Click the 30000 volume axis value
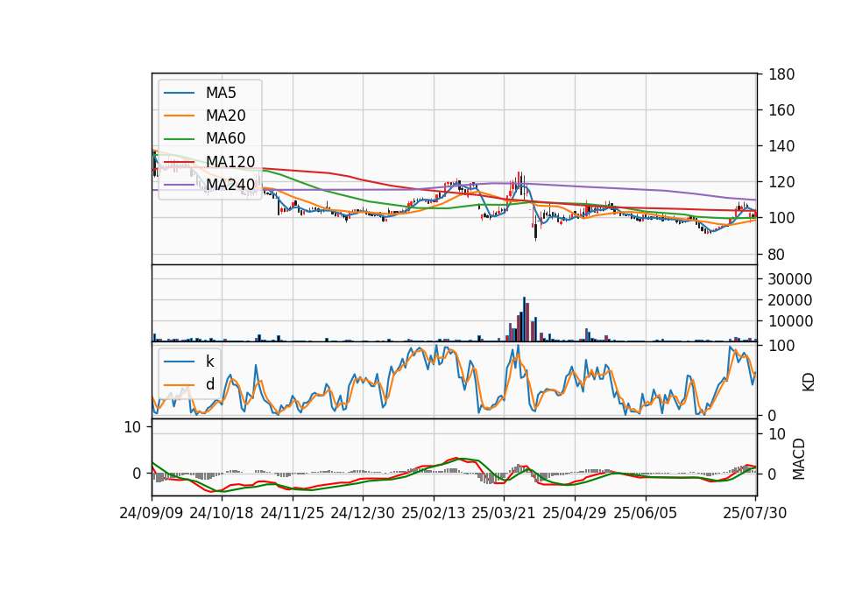 pos(789,279)
